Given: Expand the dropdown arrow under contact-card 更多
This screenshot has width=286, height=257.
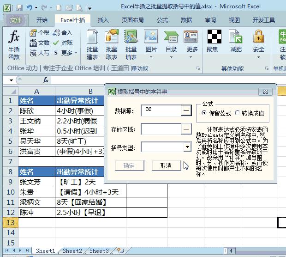Looking at the screenshot, I should (x=191, y=57).
